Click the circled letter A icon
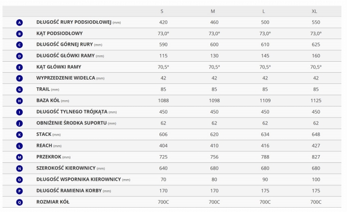Screen dimensions: 347x212 click(x=19, y=23)
